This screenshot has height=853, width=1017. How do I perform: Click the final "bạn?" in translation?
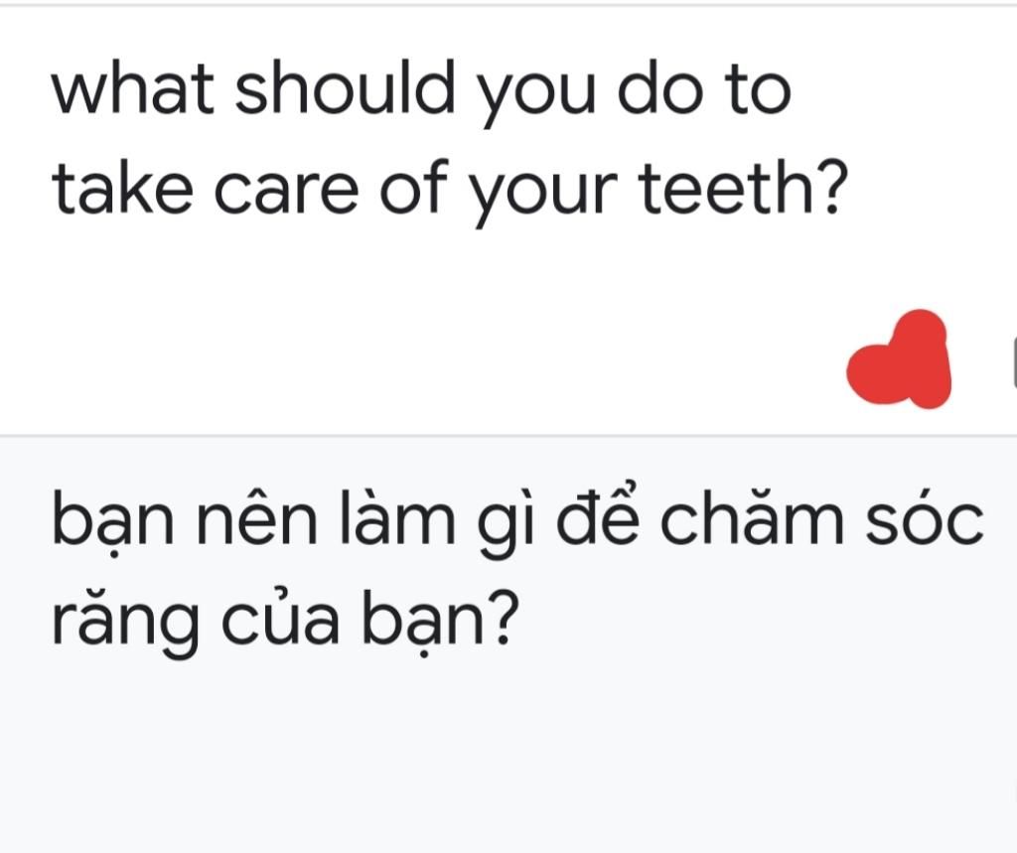click(x=440, y=623)
